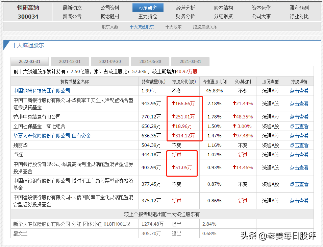Open the 控股层级关系 sub-tab
Viewport: 323px width, 247px height.
pyautogui.click(x=205, y=27)
